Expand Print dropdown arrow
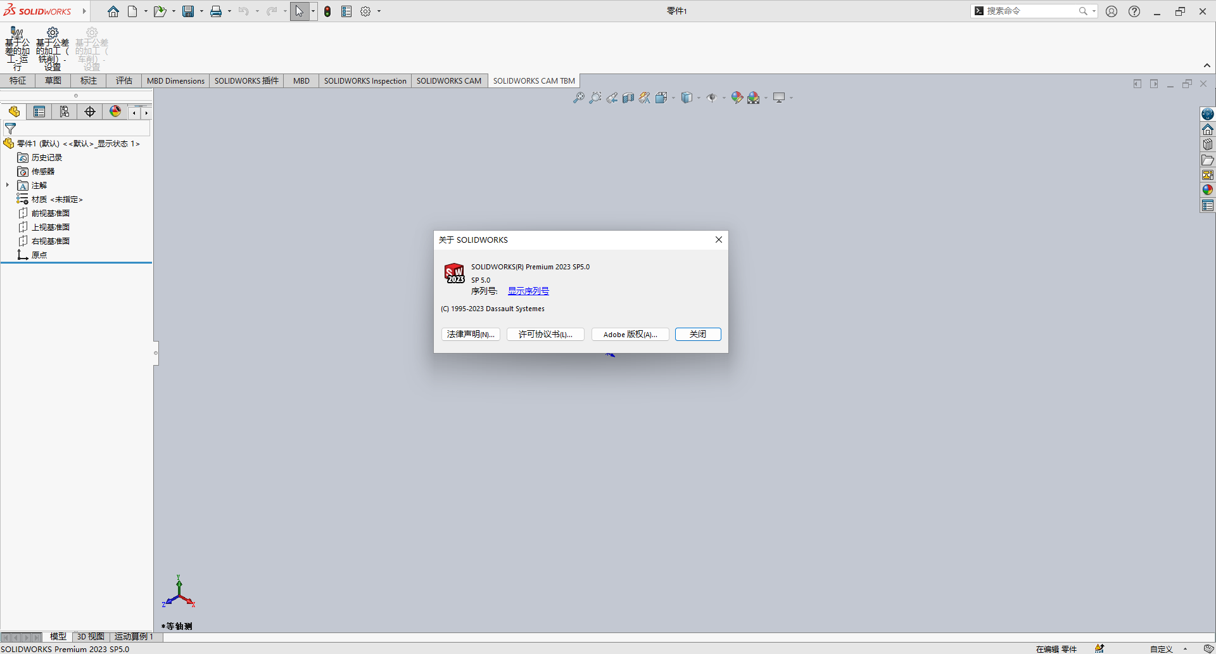This screenshot has width=1216, height=654. pos(229,11)
